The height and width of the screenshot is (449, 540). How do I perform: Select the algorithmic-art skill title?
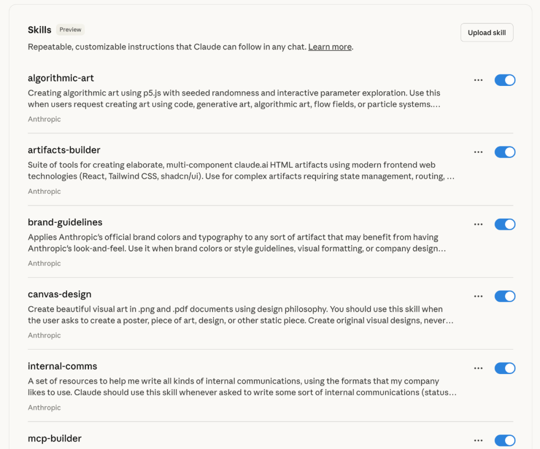[61, 78]
